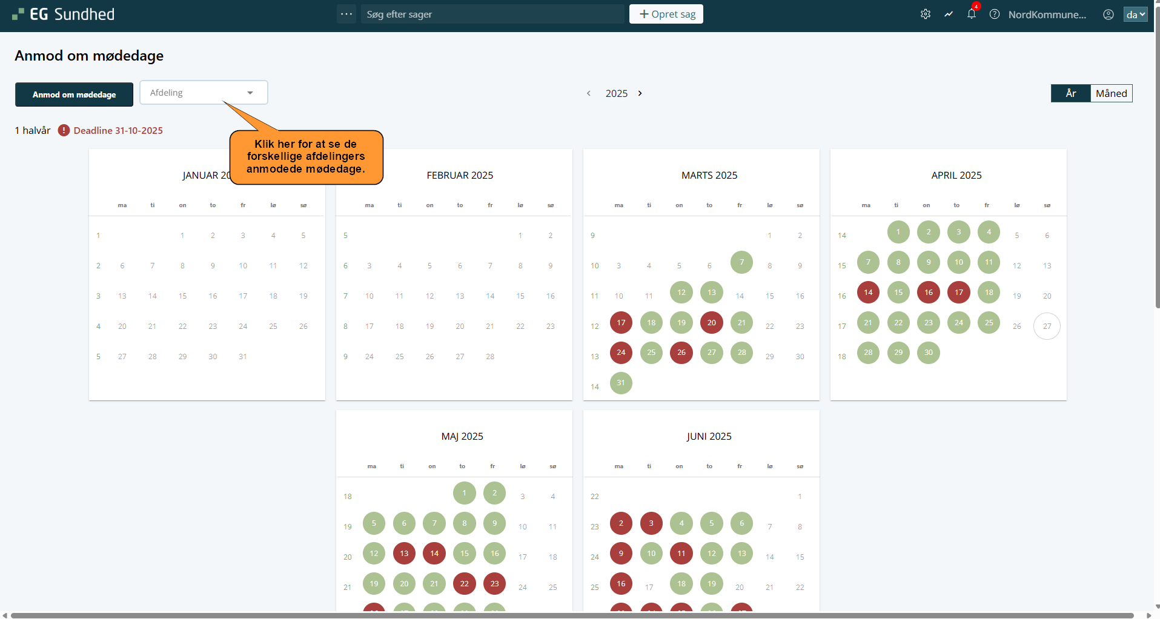Switch to the Måned view
Viewport: 1160px width, 619px height.
1111,93
